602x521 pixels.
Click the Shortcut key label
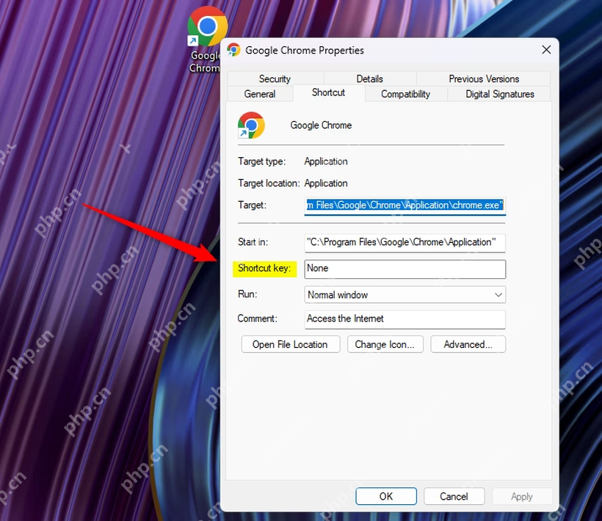coord(264,268)
